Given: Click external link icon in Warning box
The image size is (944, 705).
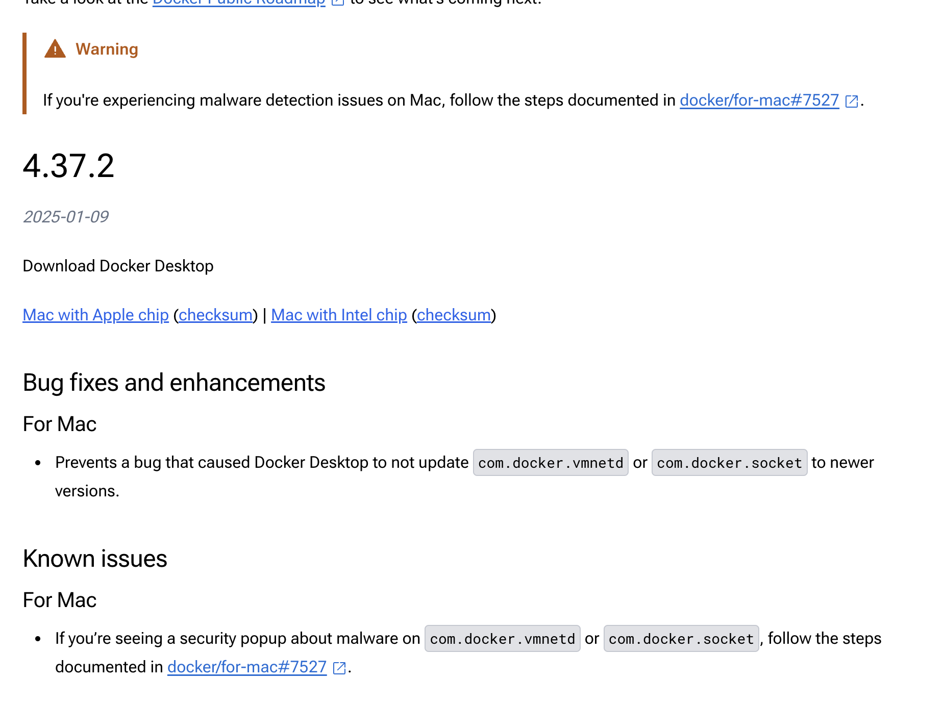Looking at the screenshot, I should (852, 102).
